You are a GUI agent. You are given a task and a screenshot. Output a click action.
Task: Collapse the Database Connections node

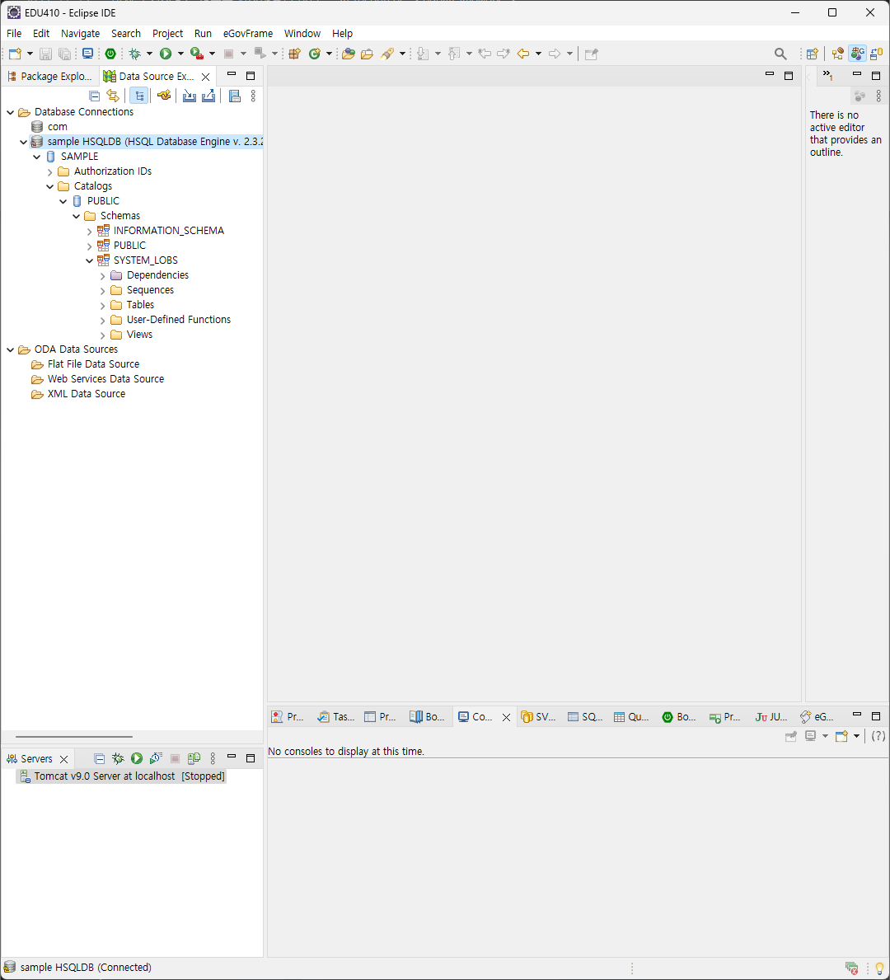(11, 112)
